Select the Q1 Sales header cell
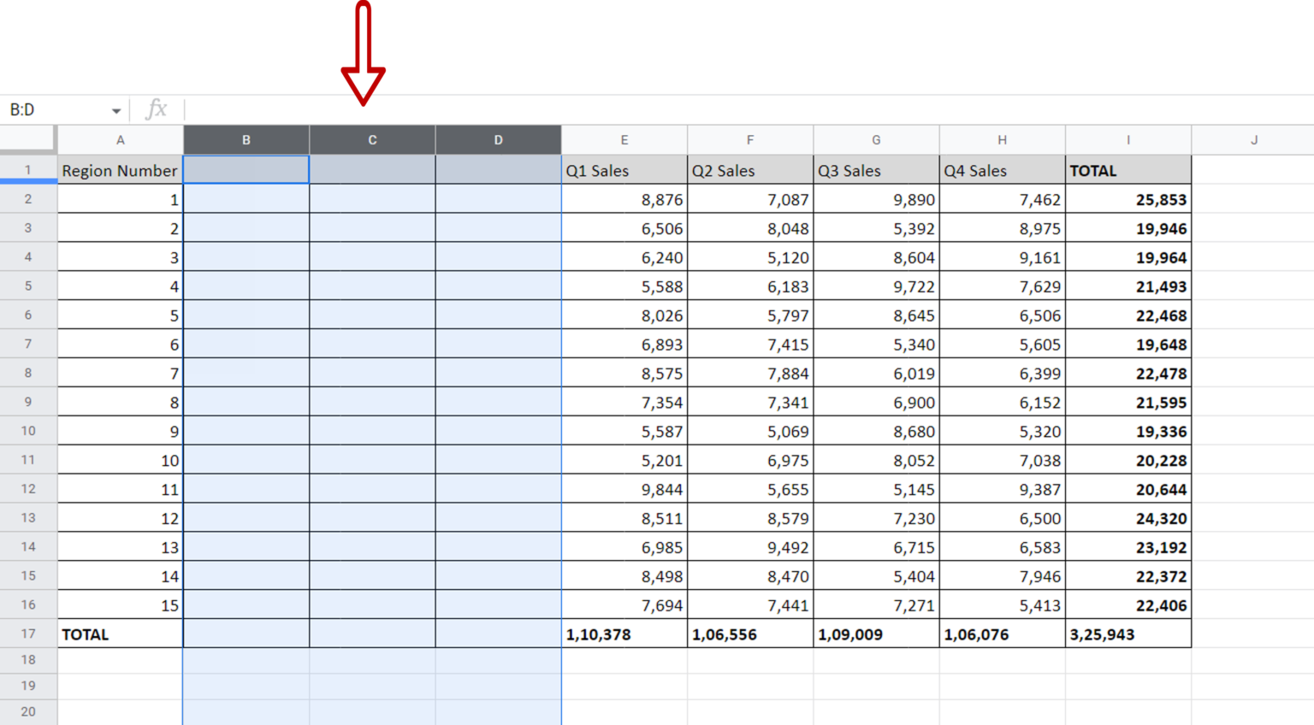 tap(624, 169)
